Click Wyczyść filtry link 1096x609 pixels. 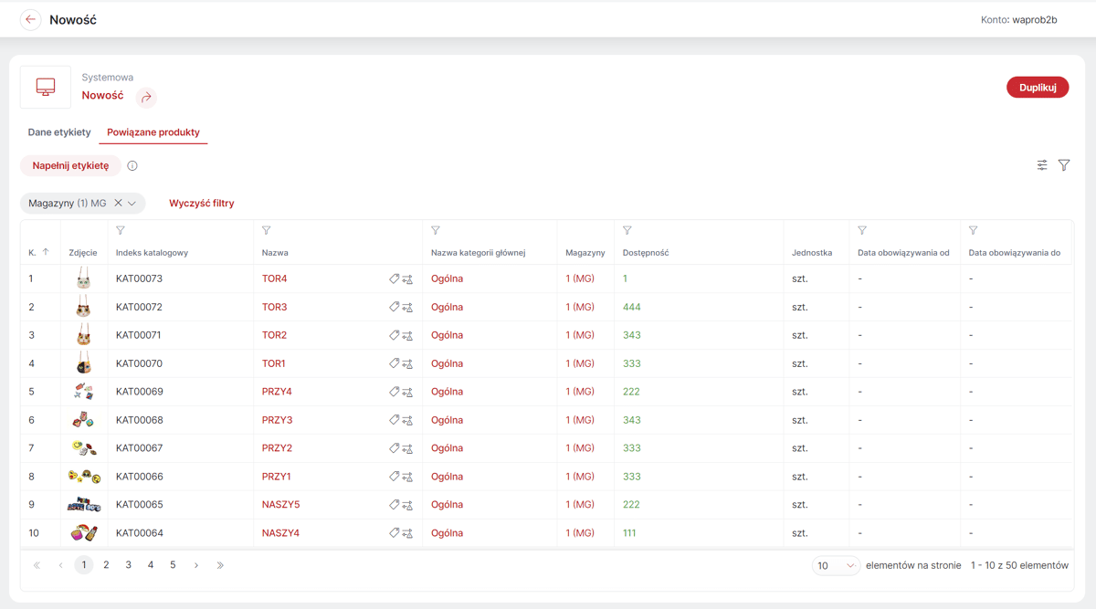pos(202,204)
